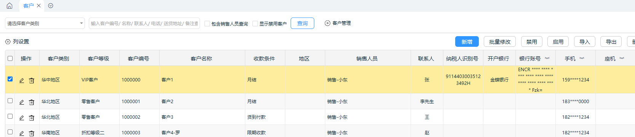Click the 批量修改 button
The height and width of the screenshot is (137, 635).
pos(500,41)
